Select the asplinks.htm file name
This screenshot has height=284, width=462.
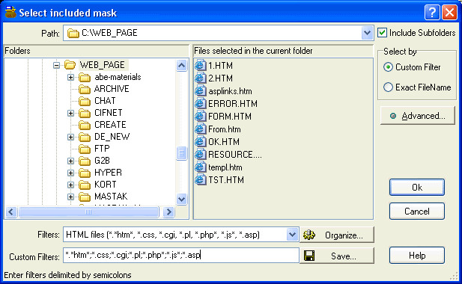(230, 91)
